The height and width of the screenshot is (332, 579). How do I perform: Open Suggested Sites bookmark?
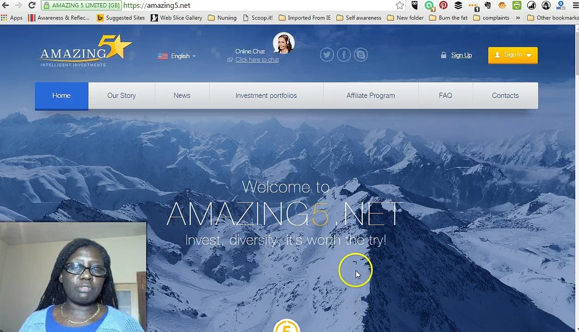click(121, 18)
